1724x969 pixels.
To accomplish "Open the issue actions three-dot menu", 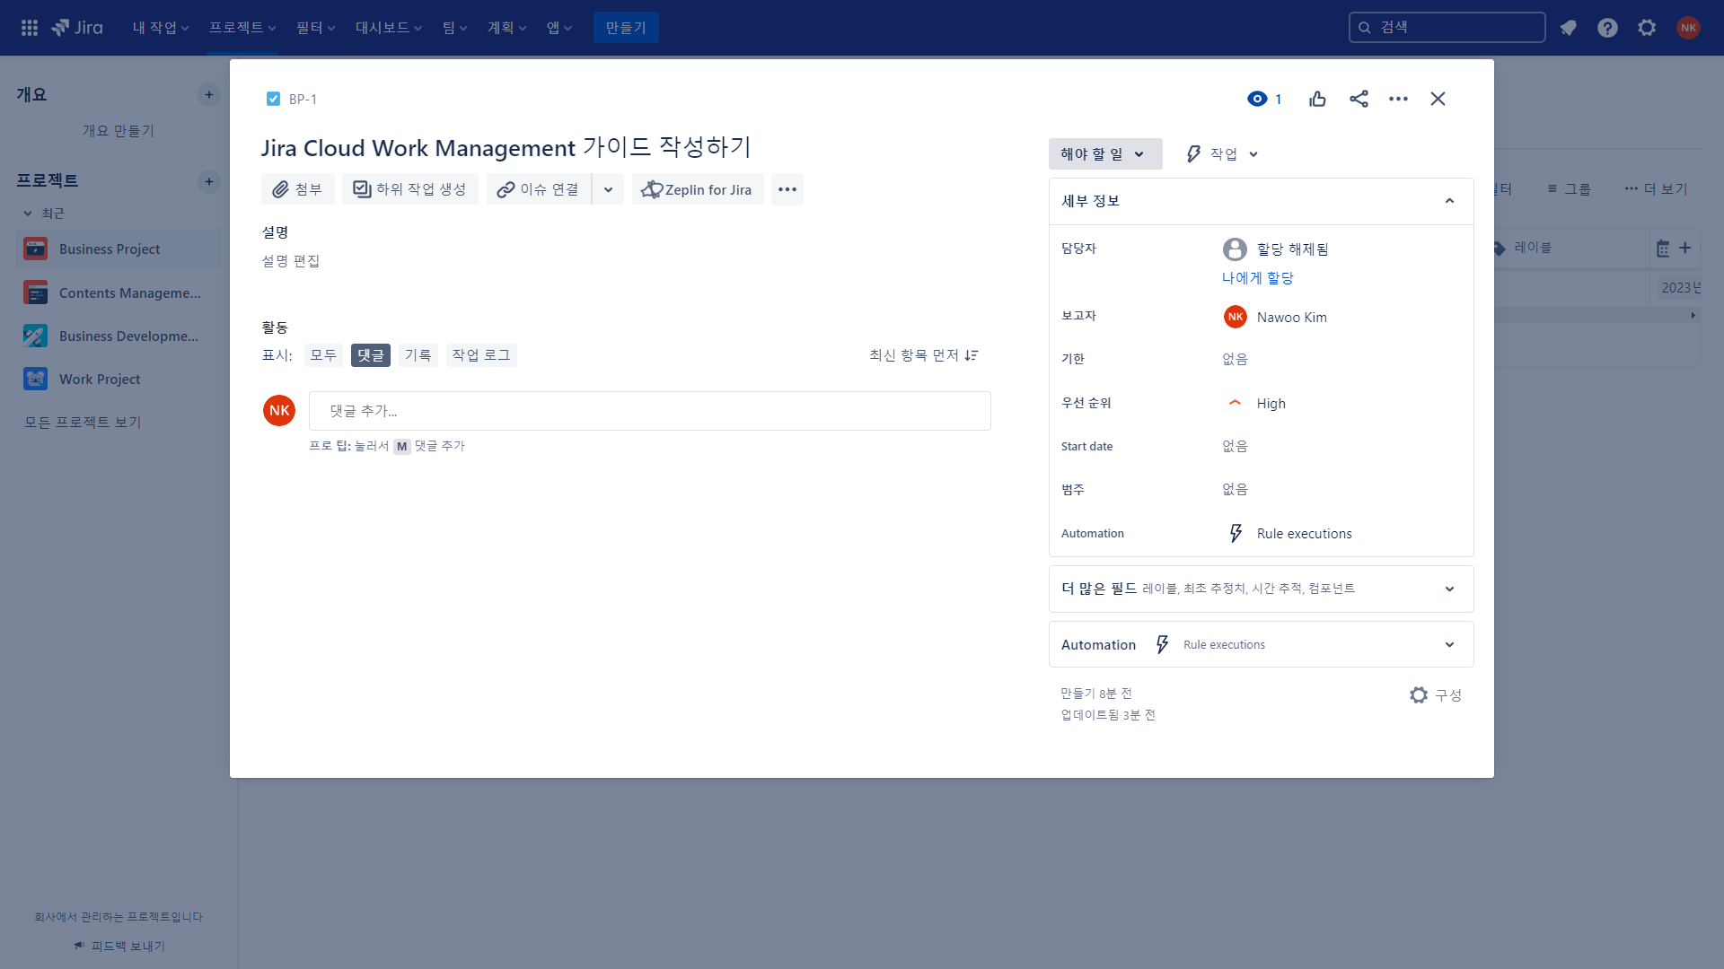I will [1398, 99].
